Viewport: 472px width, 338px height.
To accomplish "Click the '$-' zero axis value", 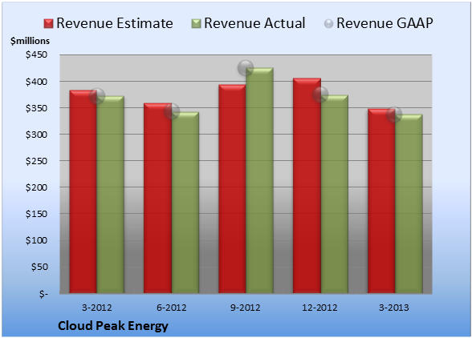I will [x=43, y=293].
